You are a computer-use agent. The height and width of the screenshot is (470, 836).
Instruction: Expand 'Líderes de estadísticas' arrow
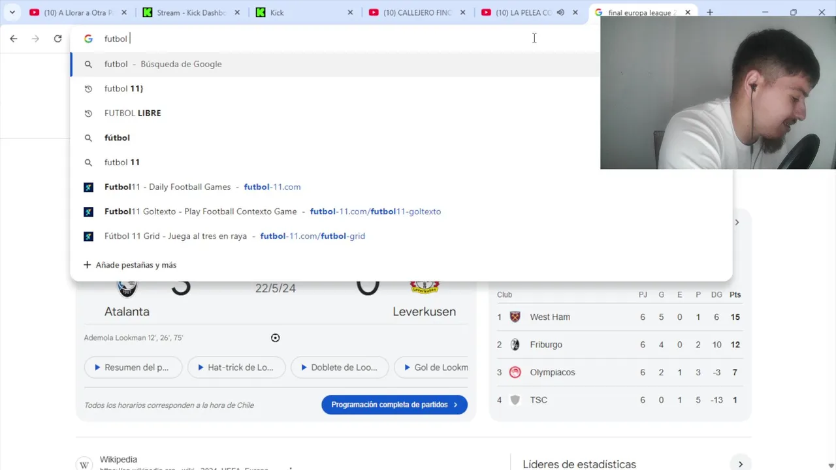[740, 464]
